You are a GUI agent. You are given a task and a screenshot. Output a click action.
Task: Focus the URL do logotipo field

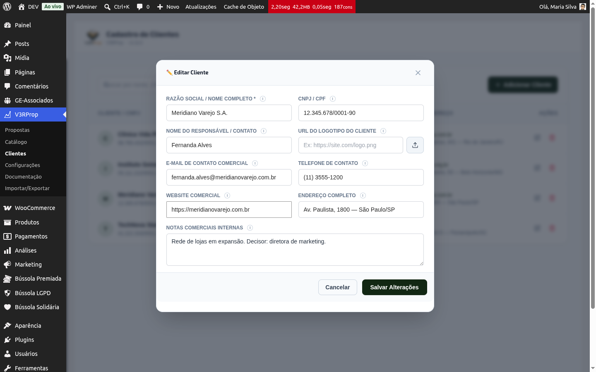351,145
